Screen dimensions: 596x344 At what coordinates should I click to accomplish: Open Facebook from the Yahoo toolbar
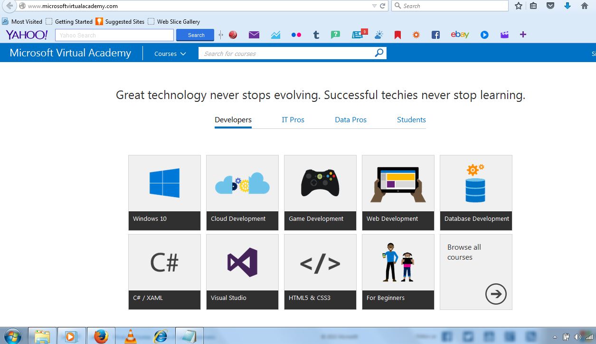pos(435,34)
